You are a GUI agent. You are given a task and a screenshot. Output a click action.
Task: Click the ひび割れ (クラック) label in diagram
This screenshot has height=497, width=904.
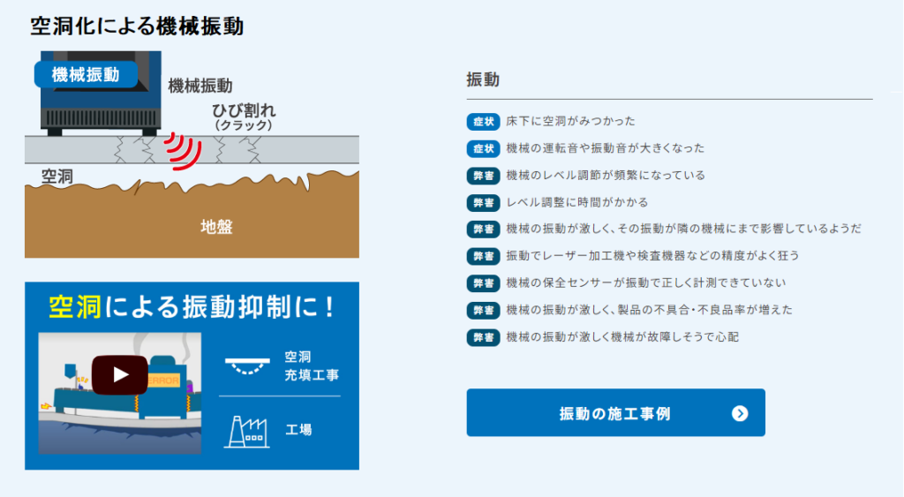[244, 116]
